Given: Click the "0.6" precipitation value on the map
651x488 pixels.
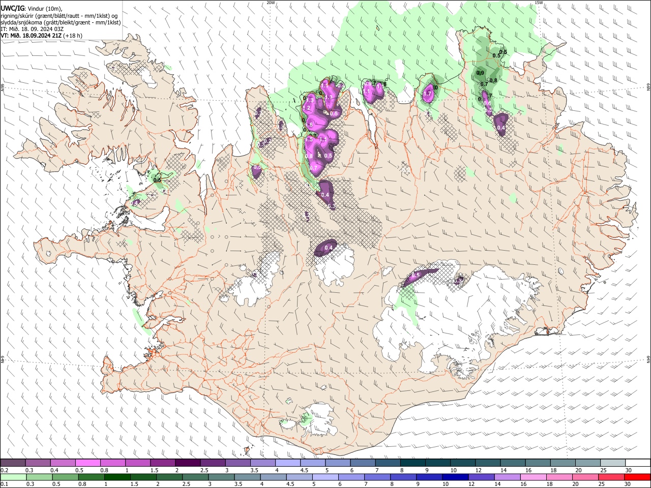Looking at the screenshot, I should click(487, 103).
